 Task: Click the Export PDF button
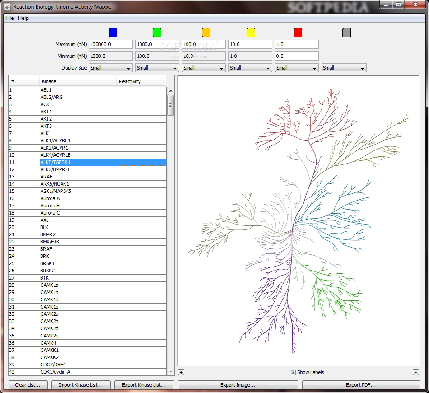point(361,385)
